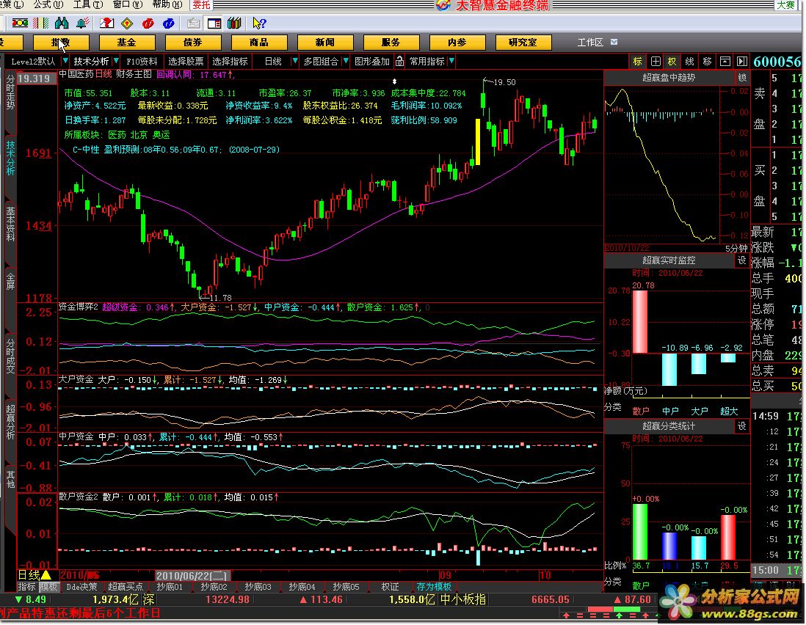Screen dimensions: 806x625
Task: Open the 技术分析 dropdown arrow
Action: coord(116,61)
